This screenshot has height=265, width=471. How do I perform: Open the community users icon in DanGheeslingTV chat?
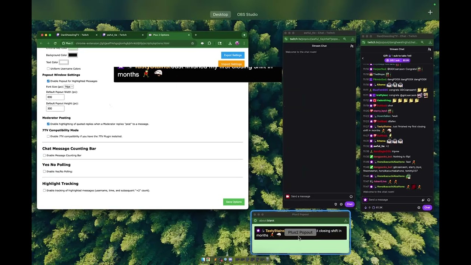(429, 49)
